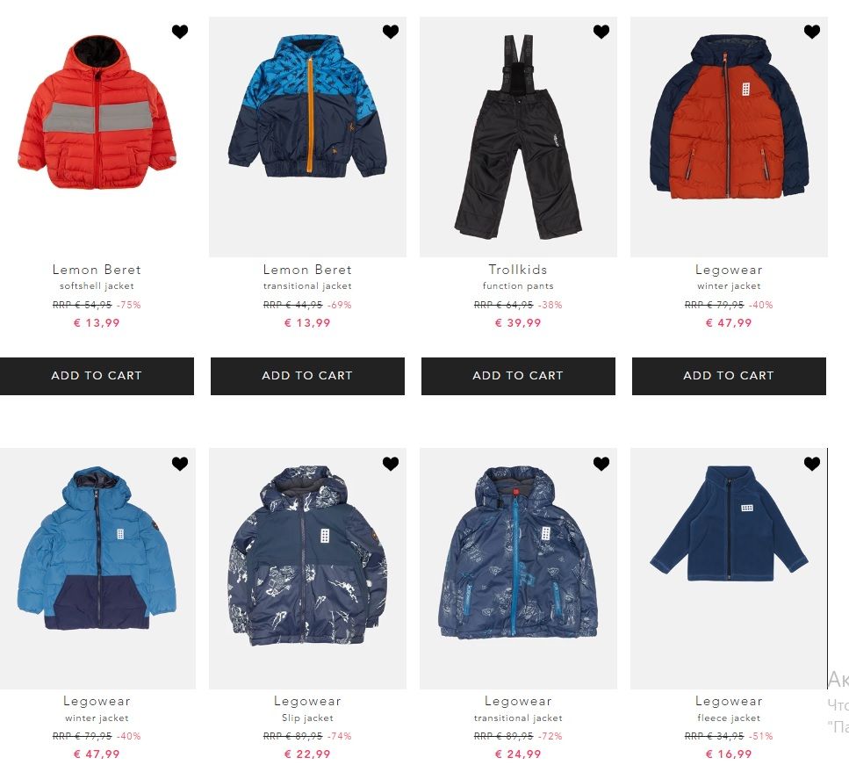The width and height of the screenshot is (849, 772).
Task: Add Trollkids function pants to cart
Action: click(518, 376)
